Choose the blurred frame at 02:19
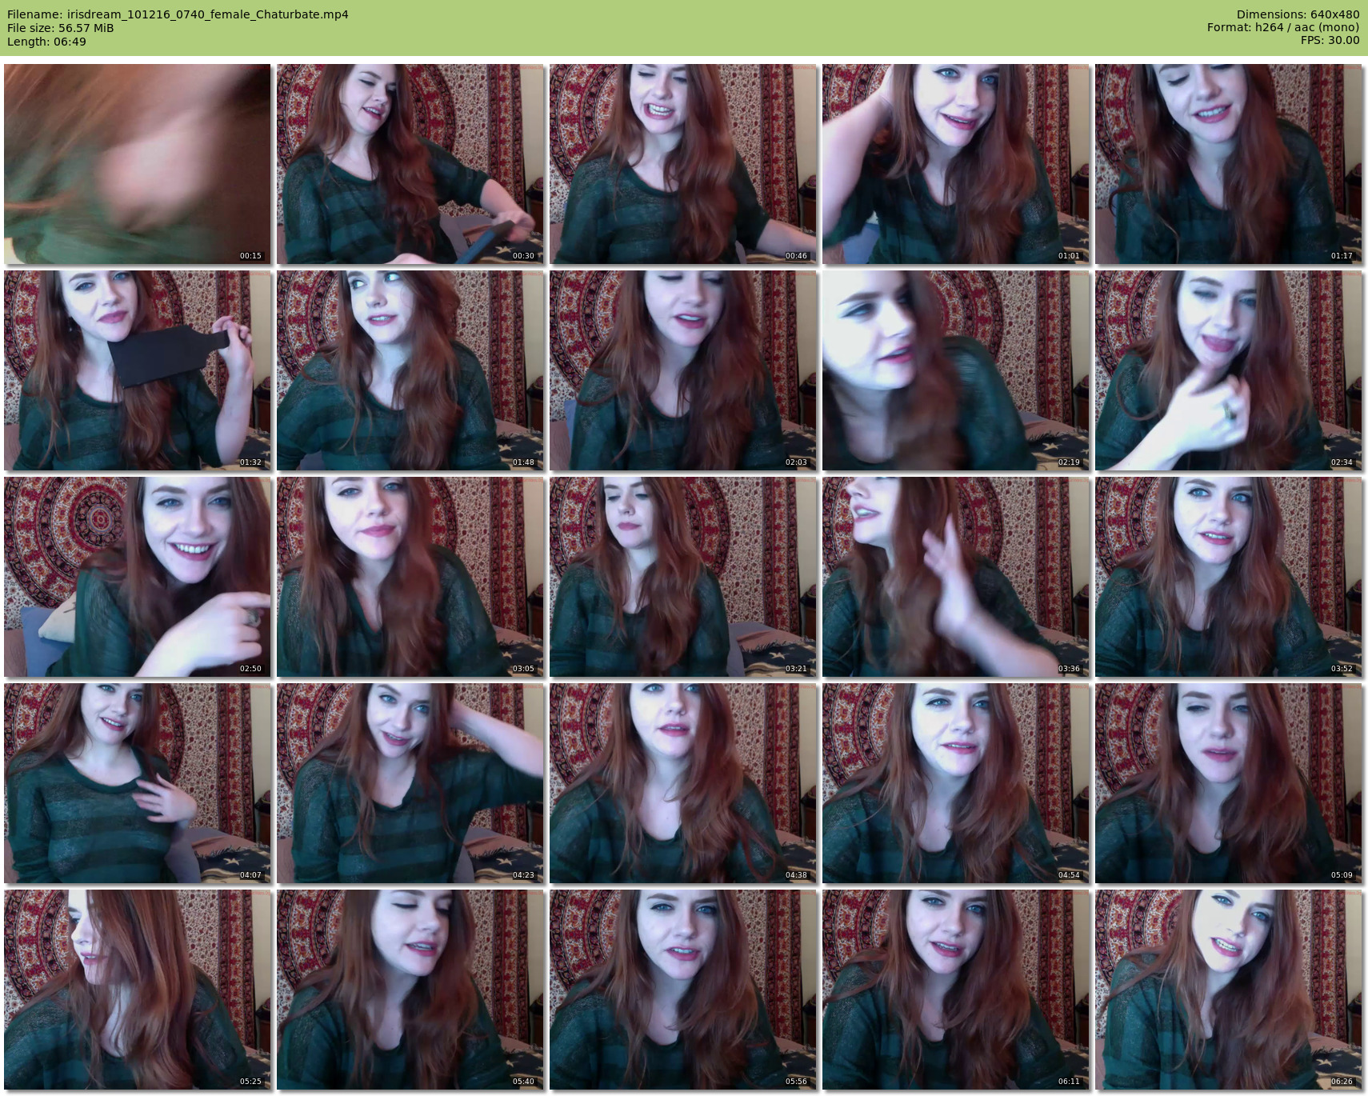Image resolution: width=1368 pixels, height=1096 pixels. coord(956,370)
